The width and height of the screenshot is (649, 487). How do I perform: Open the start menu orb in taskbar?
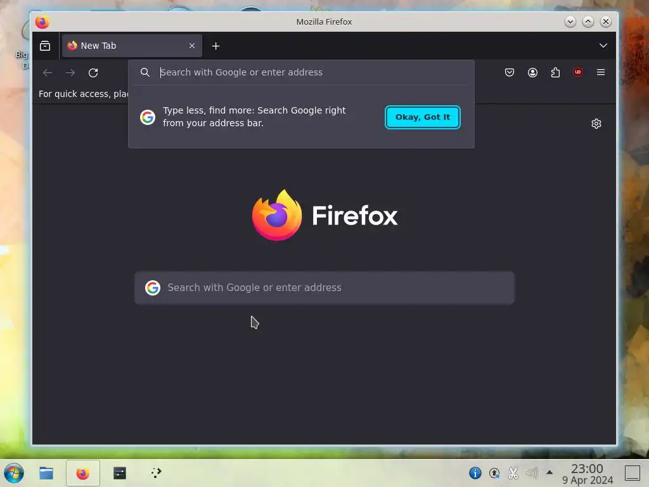coord(14,473)
